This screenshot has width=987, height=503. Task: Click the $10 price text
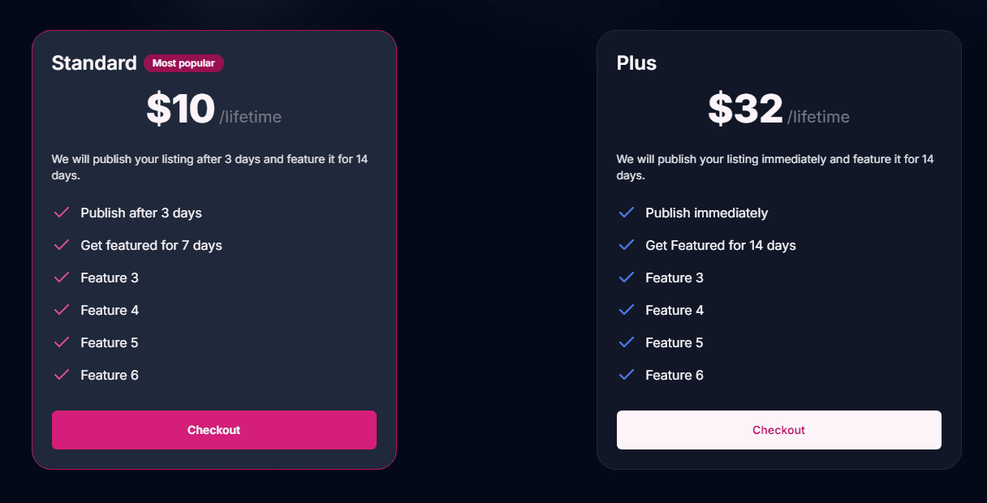click(x=180, y=108)
